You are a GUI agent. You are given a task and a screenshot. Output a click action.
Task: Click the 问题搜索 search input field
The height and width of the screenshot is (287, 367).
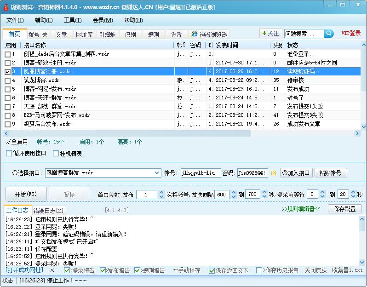coord(304,34)
